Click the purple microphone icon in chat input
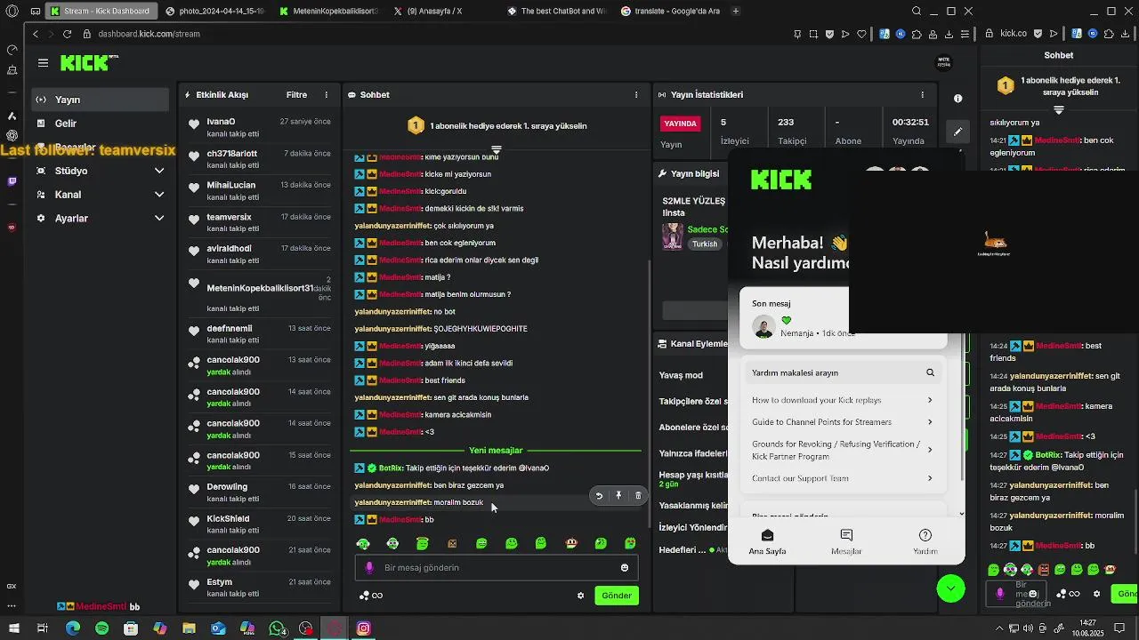 tap(369, 568)
